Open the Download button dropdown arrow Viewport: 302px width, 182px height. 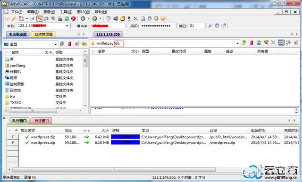coord(89,19)
